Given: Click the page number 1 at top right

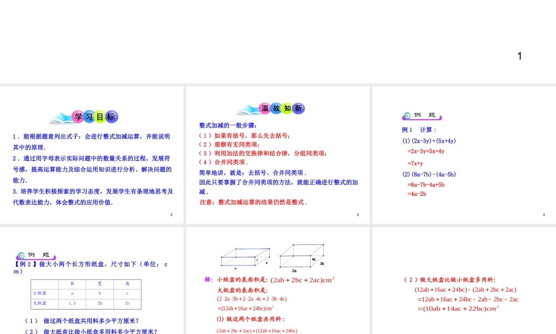Looking at the screenshot, I should pyautogui.click(x=519, y=56).
